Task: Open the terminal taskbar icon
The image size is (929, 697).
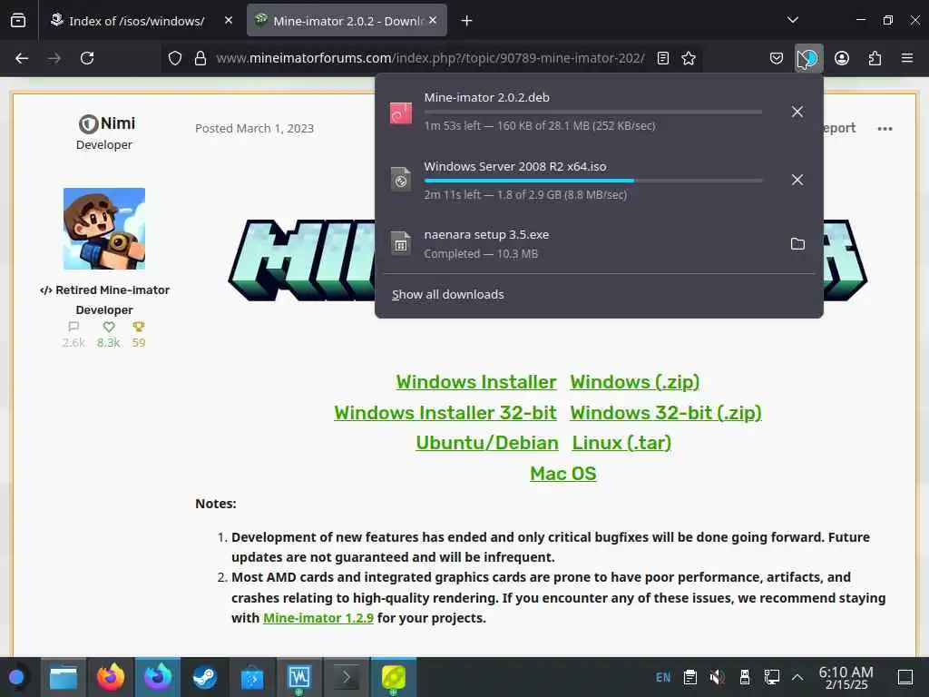Action: click(346, 677)
